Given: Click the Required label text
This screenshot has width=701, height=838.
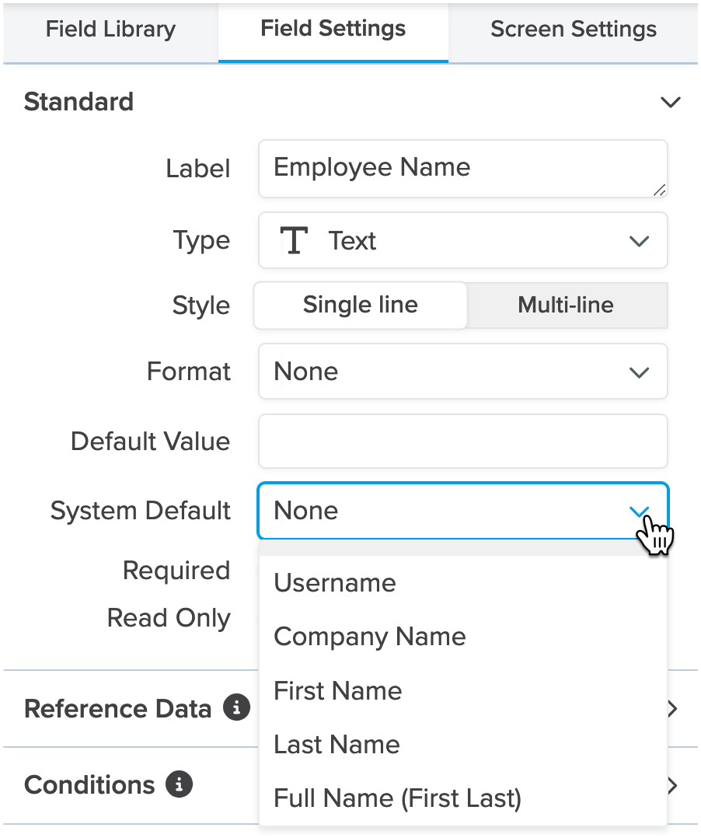Looking at the screenshot, I should tap(176, 571).
